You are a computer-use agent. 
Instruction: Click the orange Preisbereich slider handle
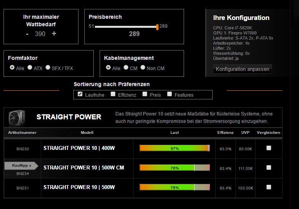(157, 27)
